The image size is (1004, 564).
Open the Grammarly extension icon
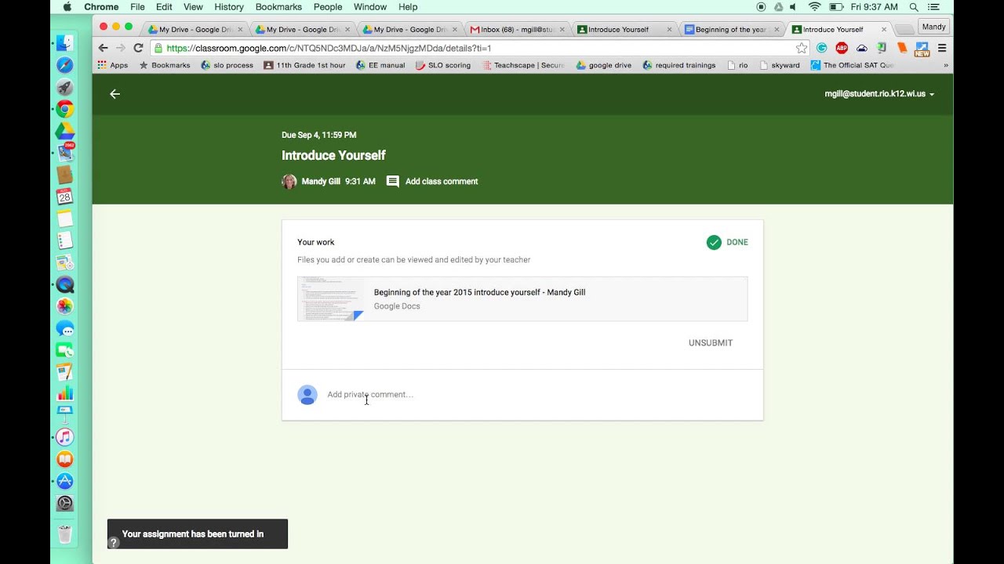pos(822,48)
